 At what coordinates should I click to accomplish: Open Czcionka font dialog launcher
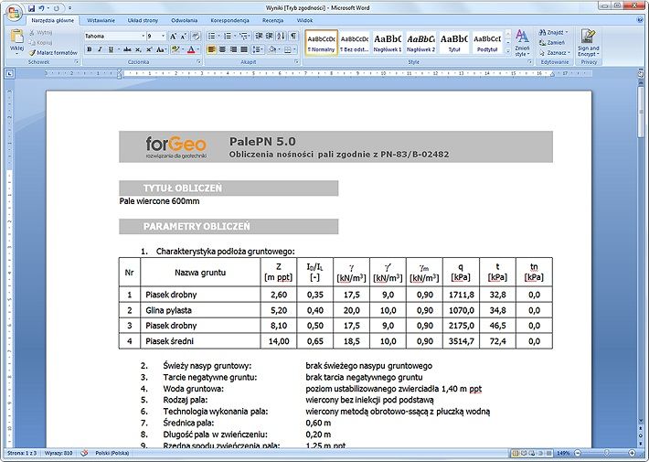coord(198,61)
